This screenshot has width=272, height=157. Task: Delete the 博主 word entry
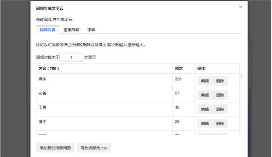[x=220, y=124]
